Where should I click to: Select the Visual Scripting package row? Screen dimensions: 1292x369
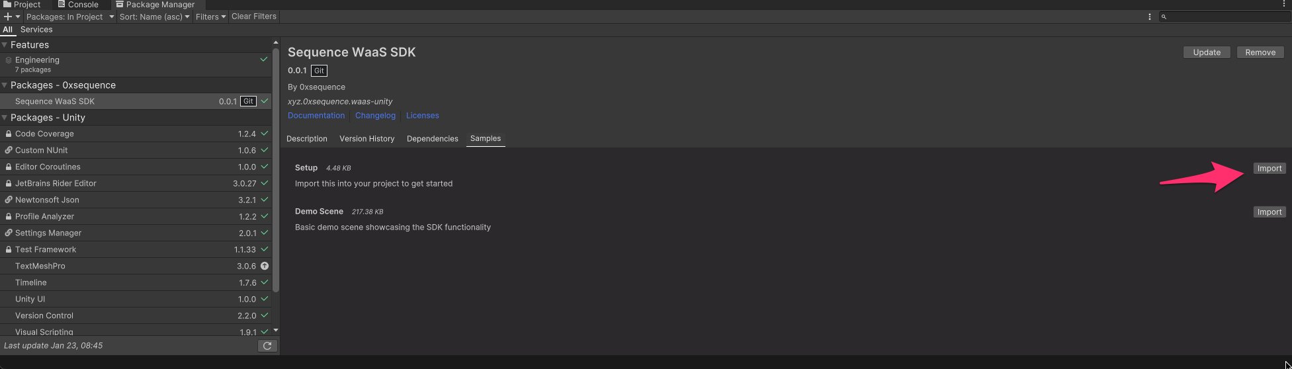click(x=136, y=331)
